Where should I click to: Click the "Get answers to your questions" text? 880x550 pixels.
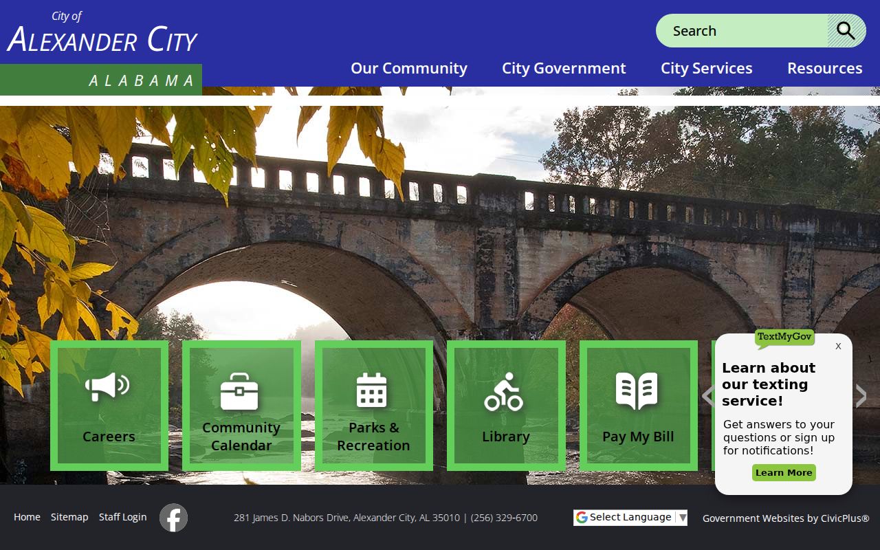(779, 437)
